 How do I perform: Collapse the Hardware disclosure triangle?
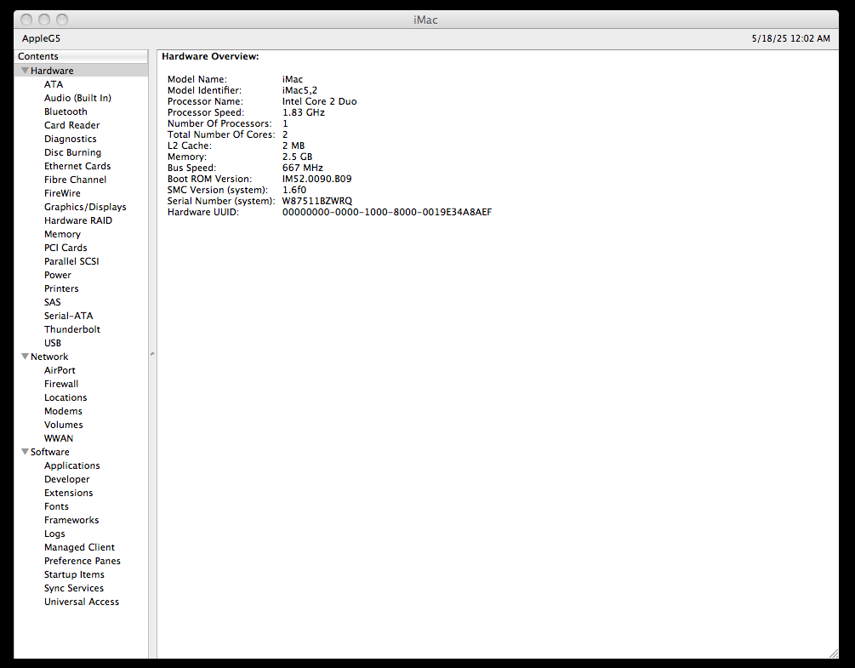click(x=26, y=71)
